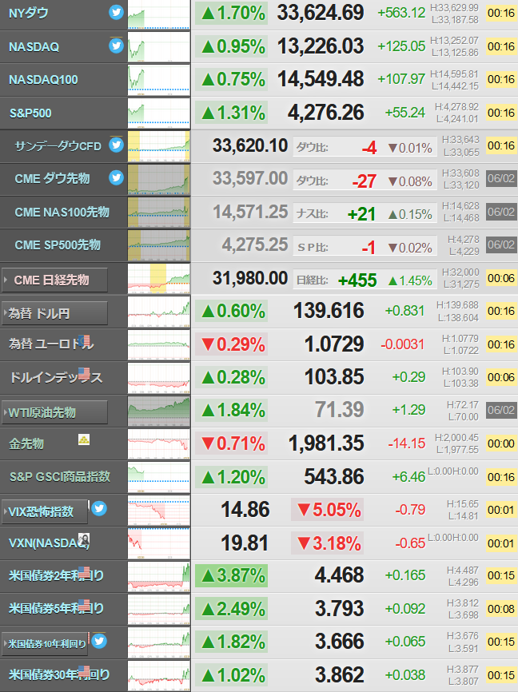Screen dimensions: 518x692
Task: Open the NYダウ link
Action: (x=28, y=14)
